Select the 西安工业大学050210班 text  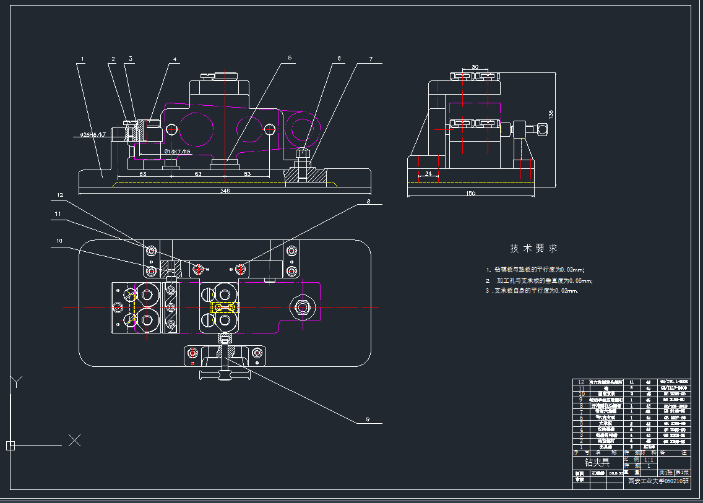click(x=657, y=481)
